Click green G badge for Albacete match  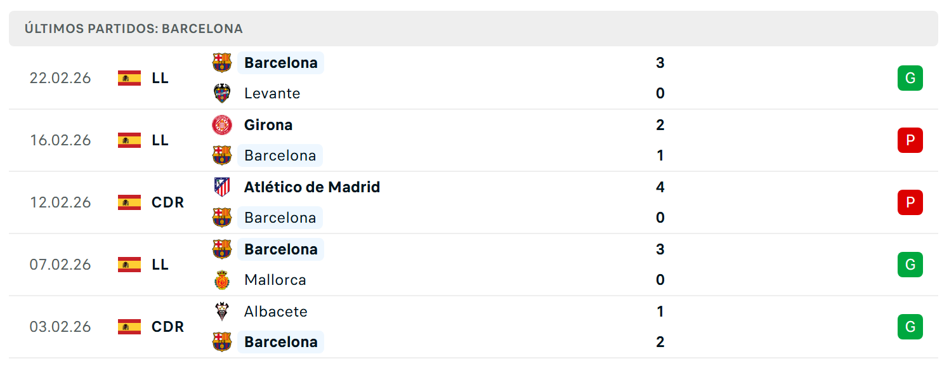click(x=910, y=327)
